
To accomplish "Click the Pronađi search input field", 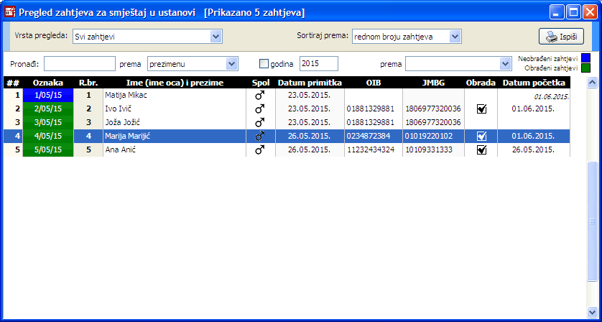I will point(79,64).
